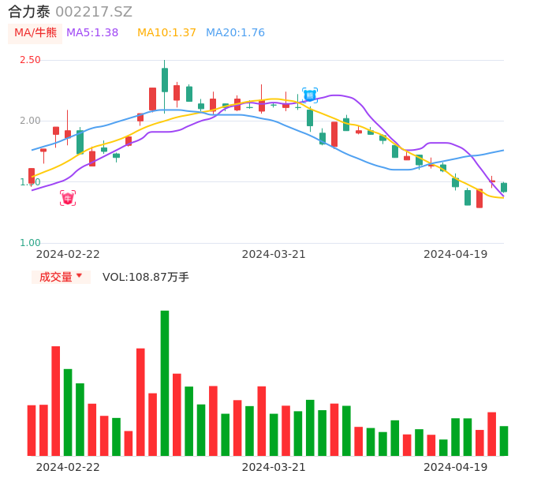Click the tallest green candlestick near 2.40
Viewport: 541px width, 478px height.
point(165,80)
